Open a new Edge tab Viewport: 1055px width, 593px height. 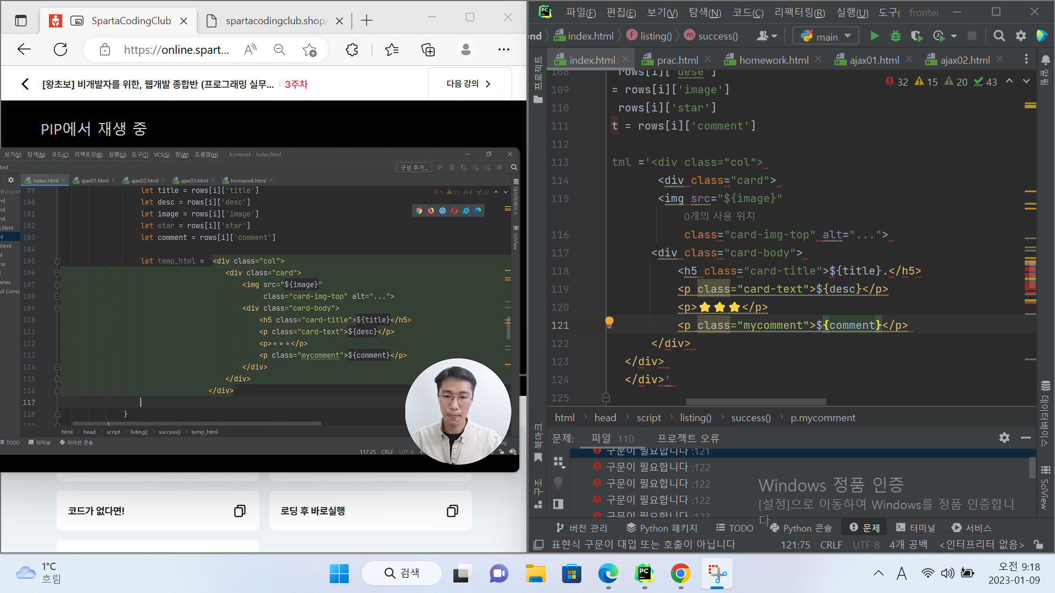point(367,21)
